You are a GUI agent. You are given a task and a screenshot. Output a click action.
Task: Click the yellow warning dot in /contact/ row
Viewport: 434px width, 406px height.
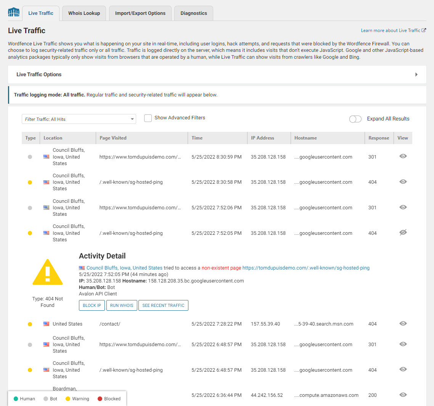point(30,324)
